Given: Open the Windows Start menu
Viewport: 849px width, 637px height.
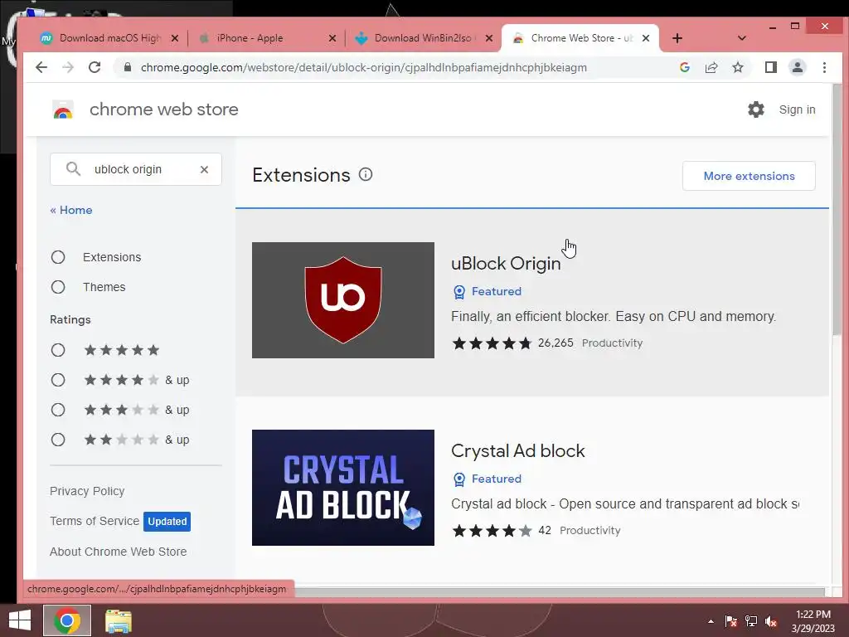Looking at the screenshot, I should point(20,620).
